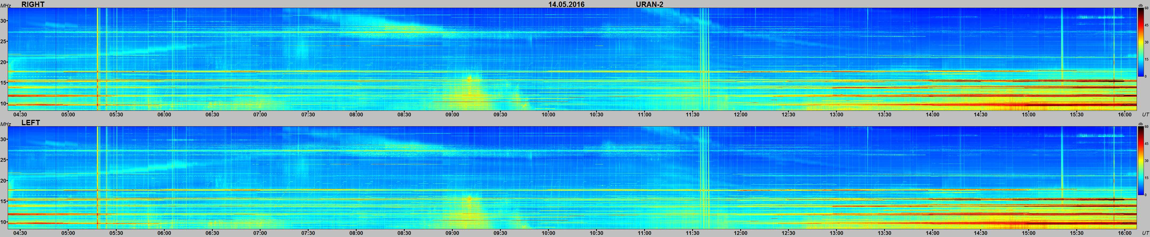Screen dimensions: 1150x237
Task: Click 05:30 tick under the LEFT panel
Action: [116, 233]
